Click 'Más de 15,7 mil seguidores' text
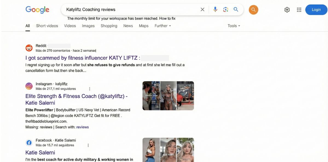 [x=55, y=145]
